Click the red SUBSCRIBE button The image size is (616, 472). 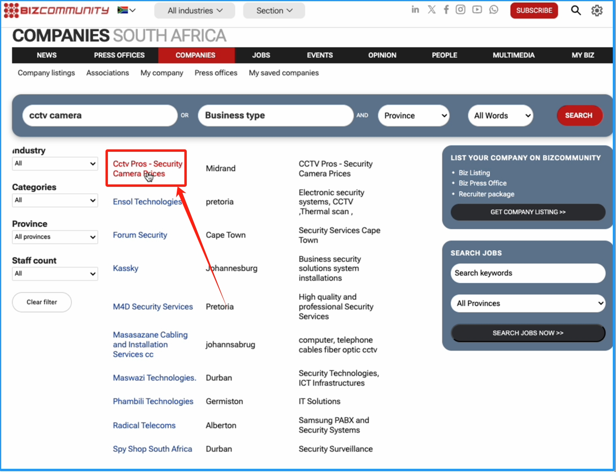[534, 10]
